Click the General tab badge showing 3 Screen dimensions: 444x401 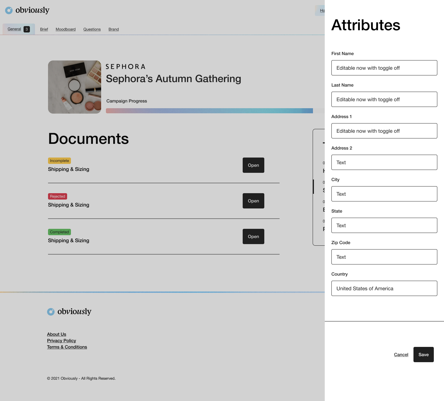(x=27, y=29)
